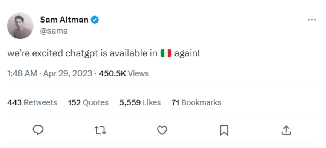Open the share upload arrow icon

pyautogui.click(x=286, y=130)
